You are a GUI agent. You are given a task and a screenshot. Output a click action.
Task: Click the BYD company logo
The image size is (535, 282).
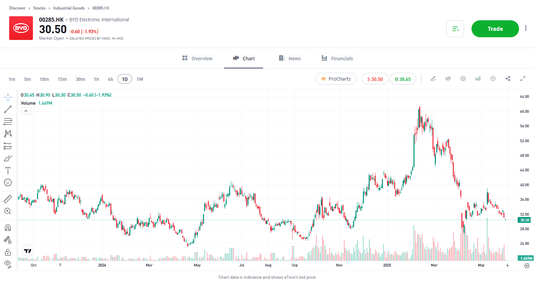pos(21,28)
